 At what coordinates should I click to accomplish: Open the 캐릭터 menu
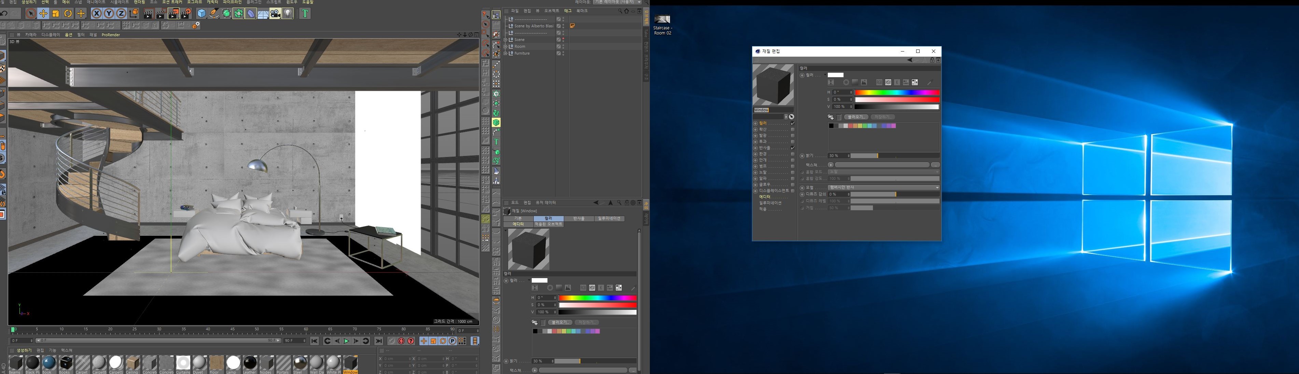click(212, 2)
